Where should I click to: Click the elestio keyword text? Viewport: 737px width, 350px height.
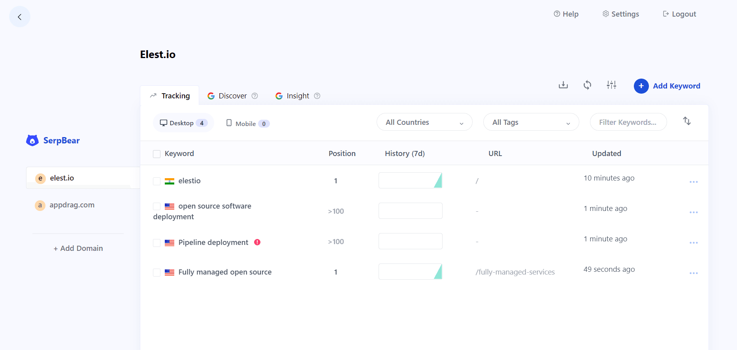click(x=189, y=181)
